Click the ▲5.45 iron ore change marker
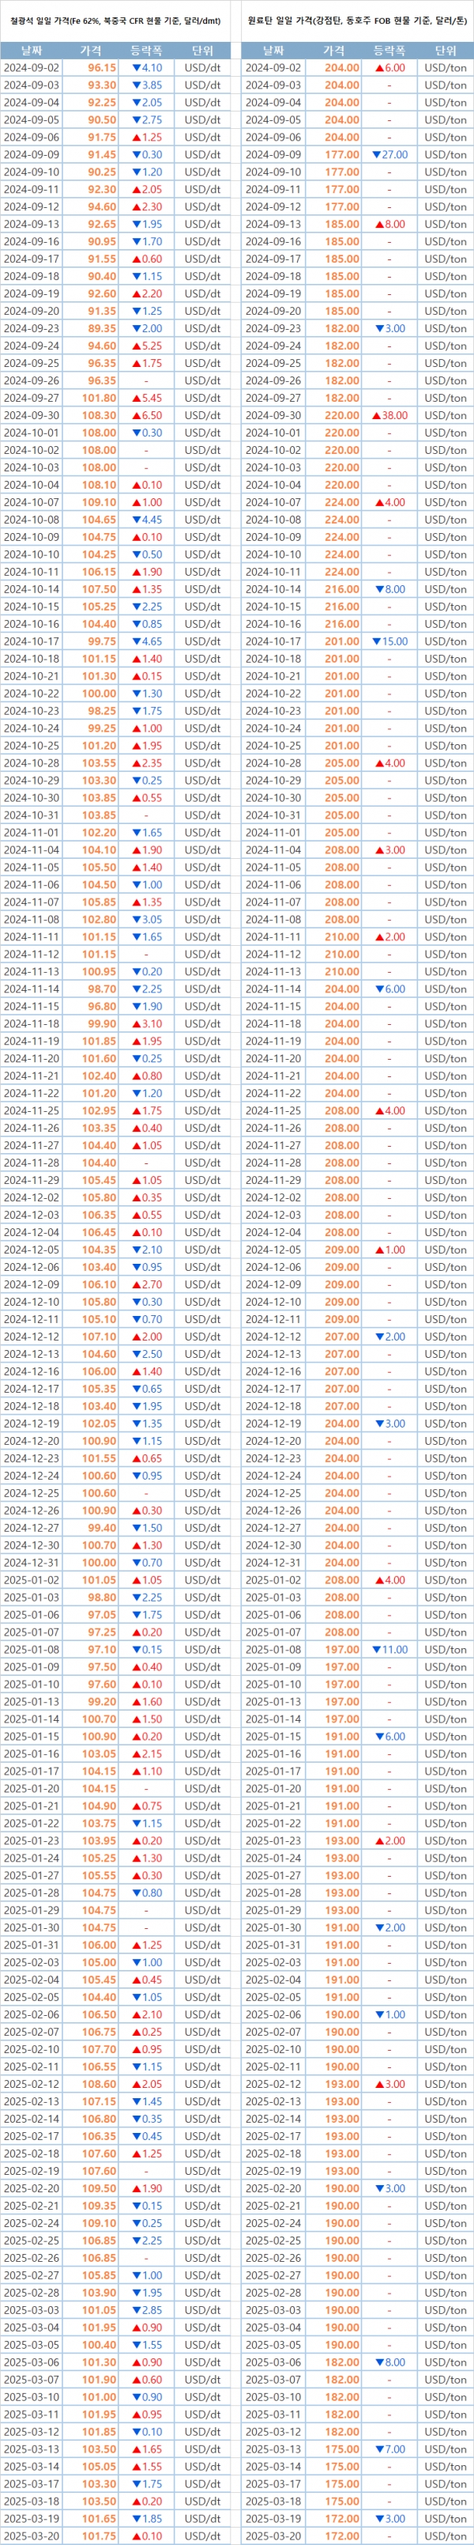This screenshot has height=2545, width=474. click(146, 398)
